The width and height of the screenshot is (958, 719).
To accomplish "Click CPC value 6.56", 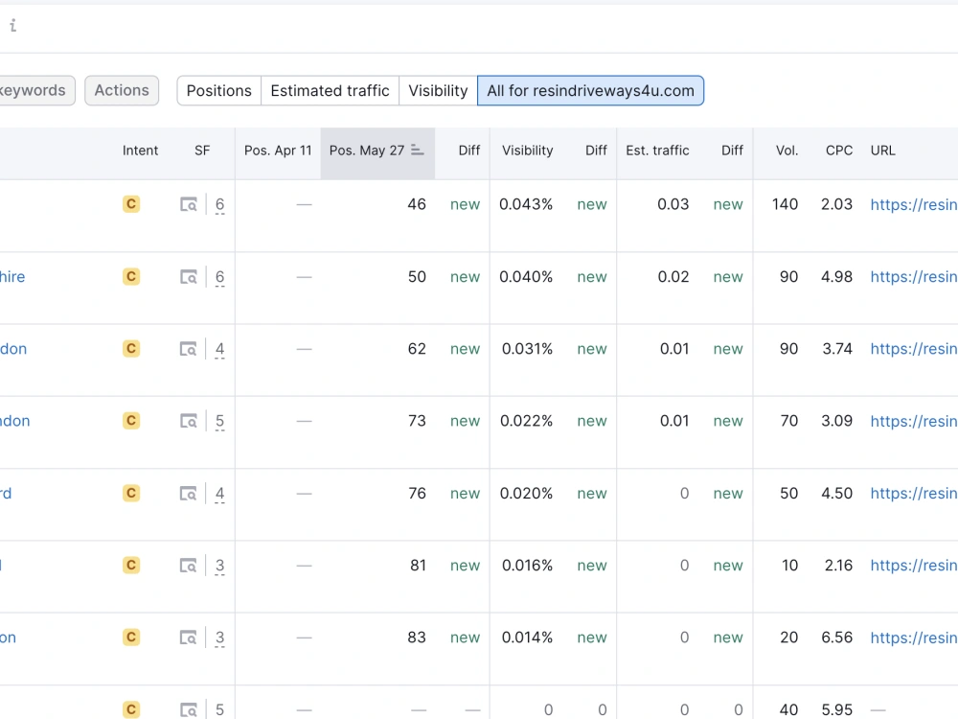I will pyautogui.click(x=837, y=638).
